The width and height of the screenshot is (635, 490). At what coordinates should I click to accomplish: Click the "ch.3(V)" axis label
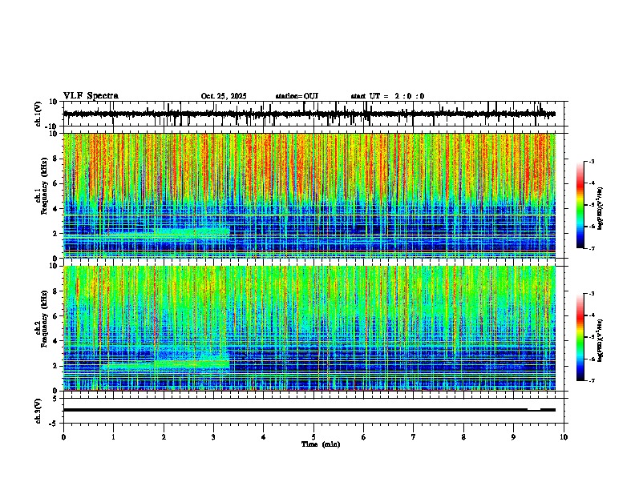38,411
